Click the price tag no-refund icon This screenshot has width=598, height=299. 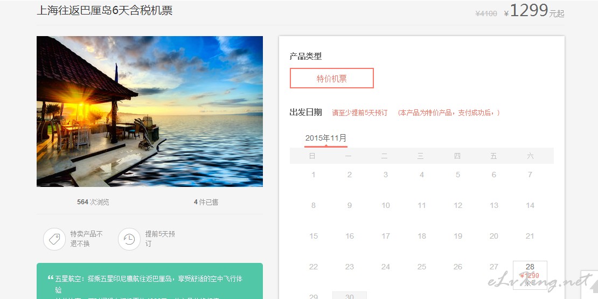point(54,239)
